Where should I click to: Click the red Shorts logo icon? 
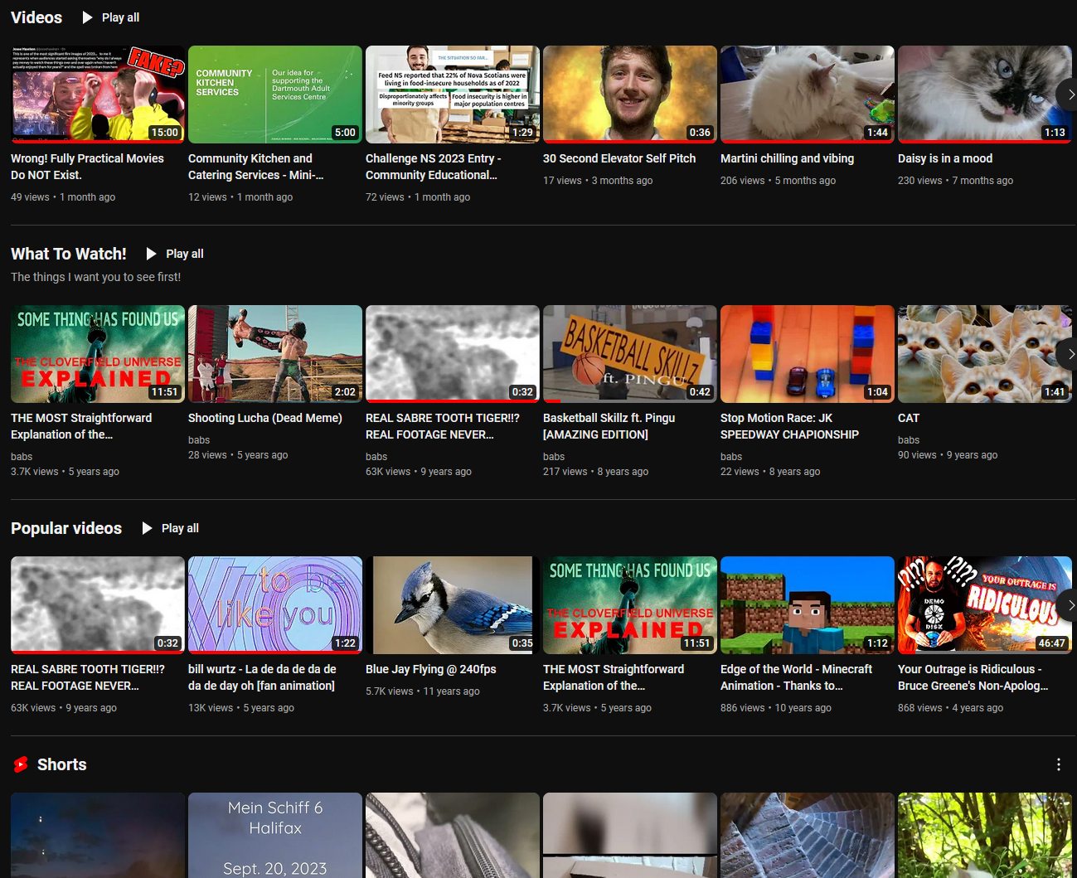(21, 764)
